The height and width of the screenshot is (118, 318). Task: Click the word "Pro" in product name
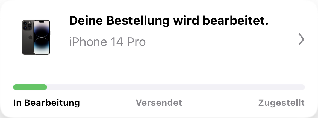(x=136, y=42)
